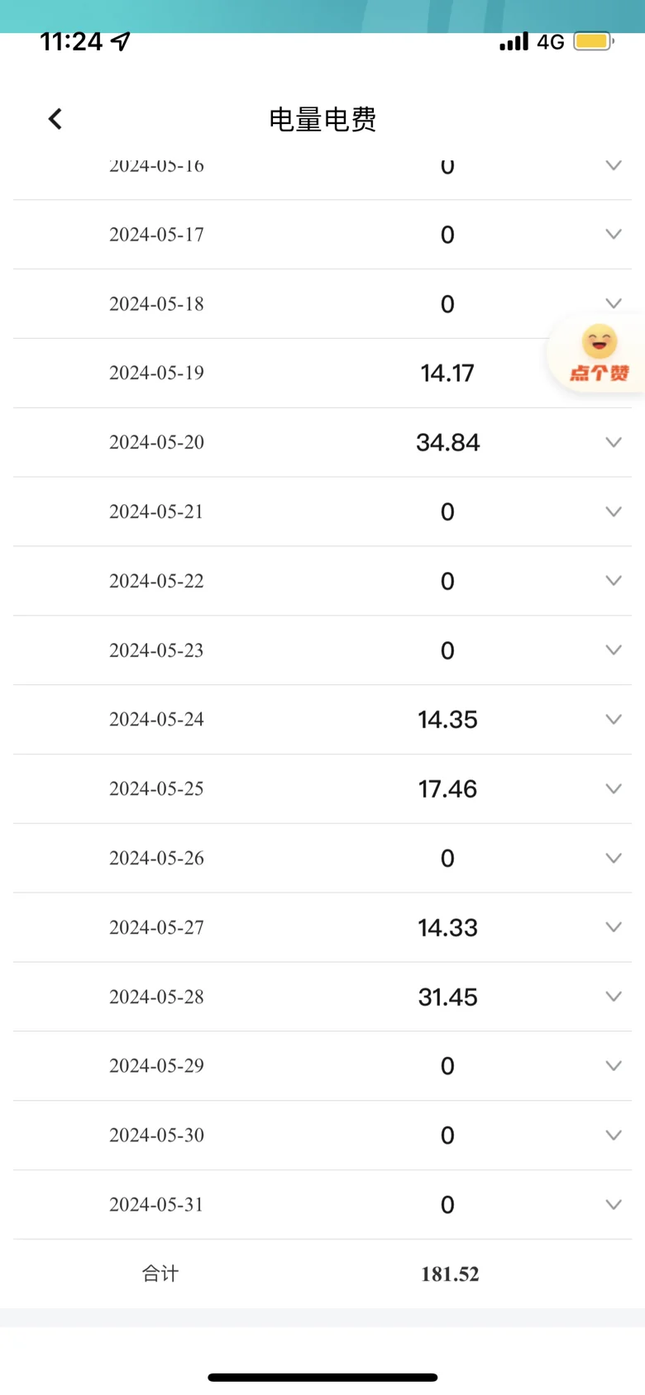
Task: Expand the 2024-05-21 row chevron
Action: click(x=614, y=512)
